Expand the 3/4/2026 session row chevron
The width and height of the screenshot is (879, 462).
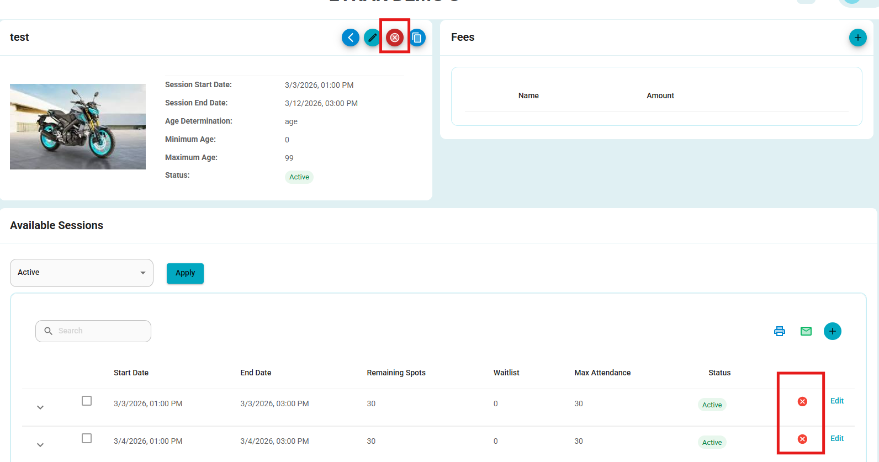coord(40,445)
